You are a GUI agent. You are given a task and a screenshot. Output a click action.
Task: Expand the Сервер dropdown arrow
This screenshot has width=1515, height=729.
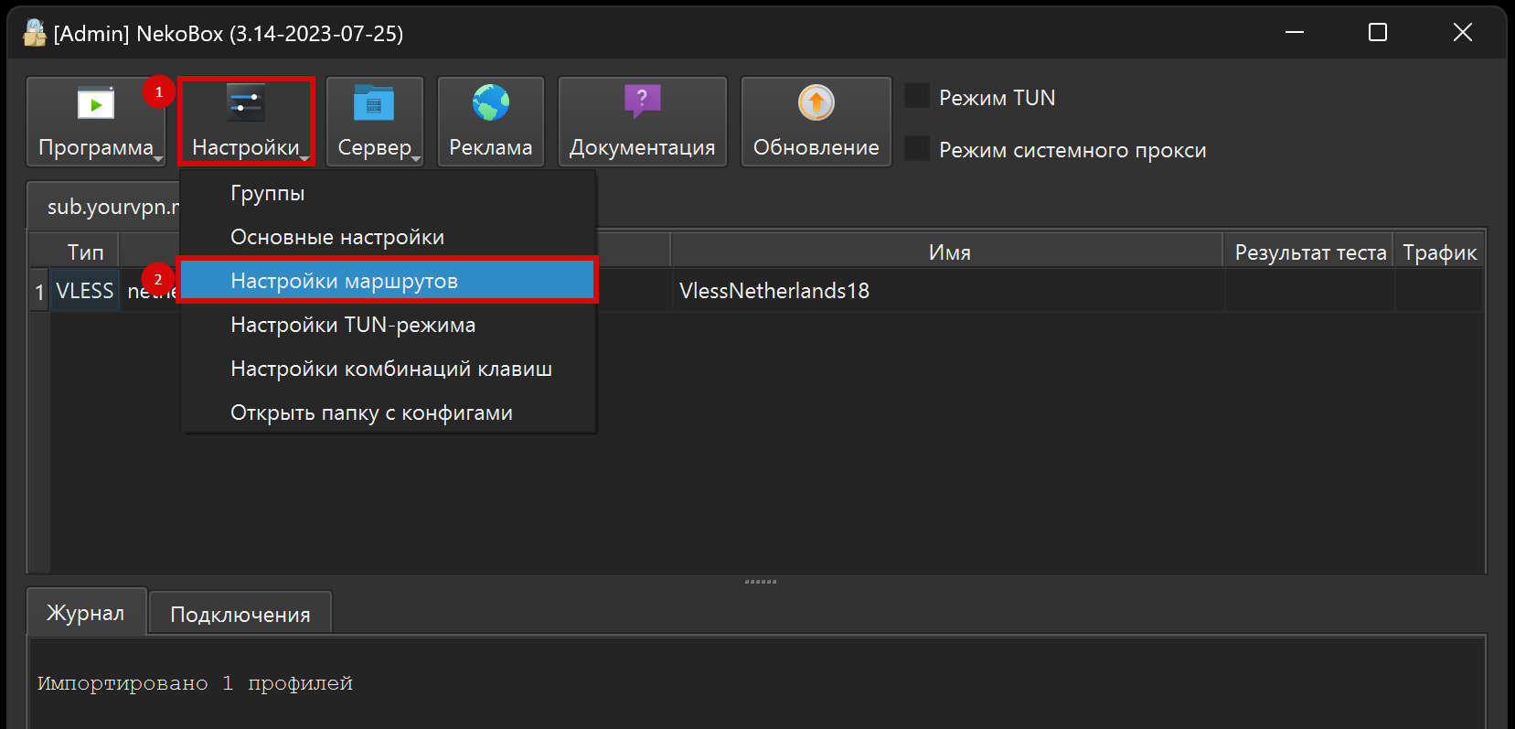416,159
